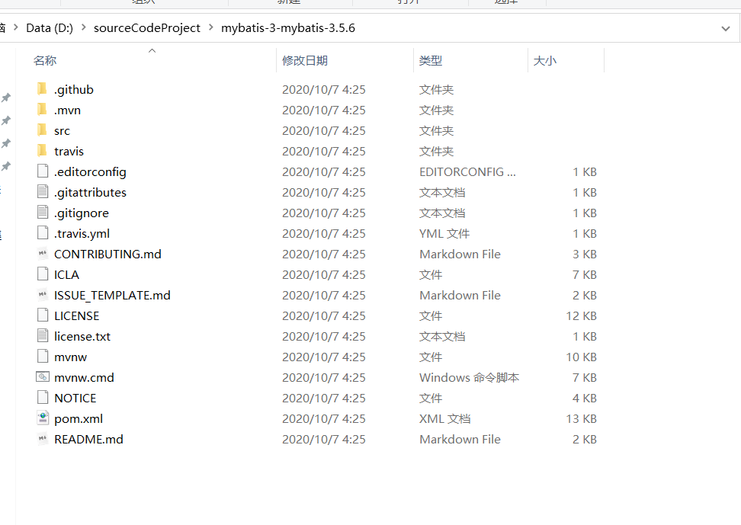Click the modified date of src folder

(x=324, y=130)
